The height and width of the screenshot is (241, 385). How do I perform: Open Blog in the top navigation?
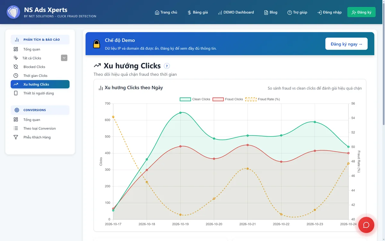(x=270, y=13)
